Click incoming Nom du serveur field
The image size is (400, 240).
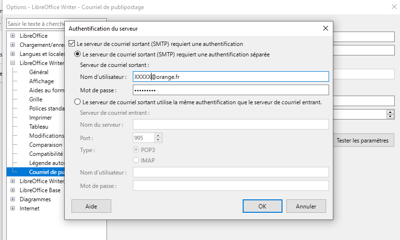coord(231,124)
